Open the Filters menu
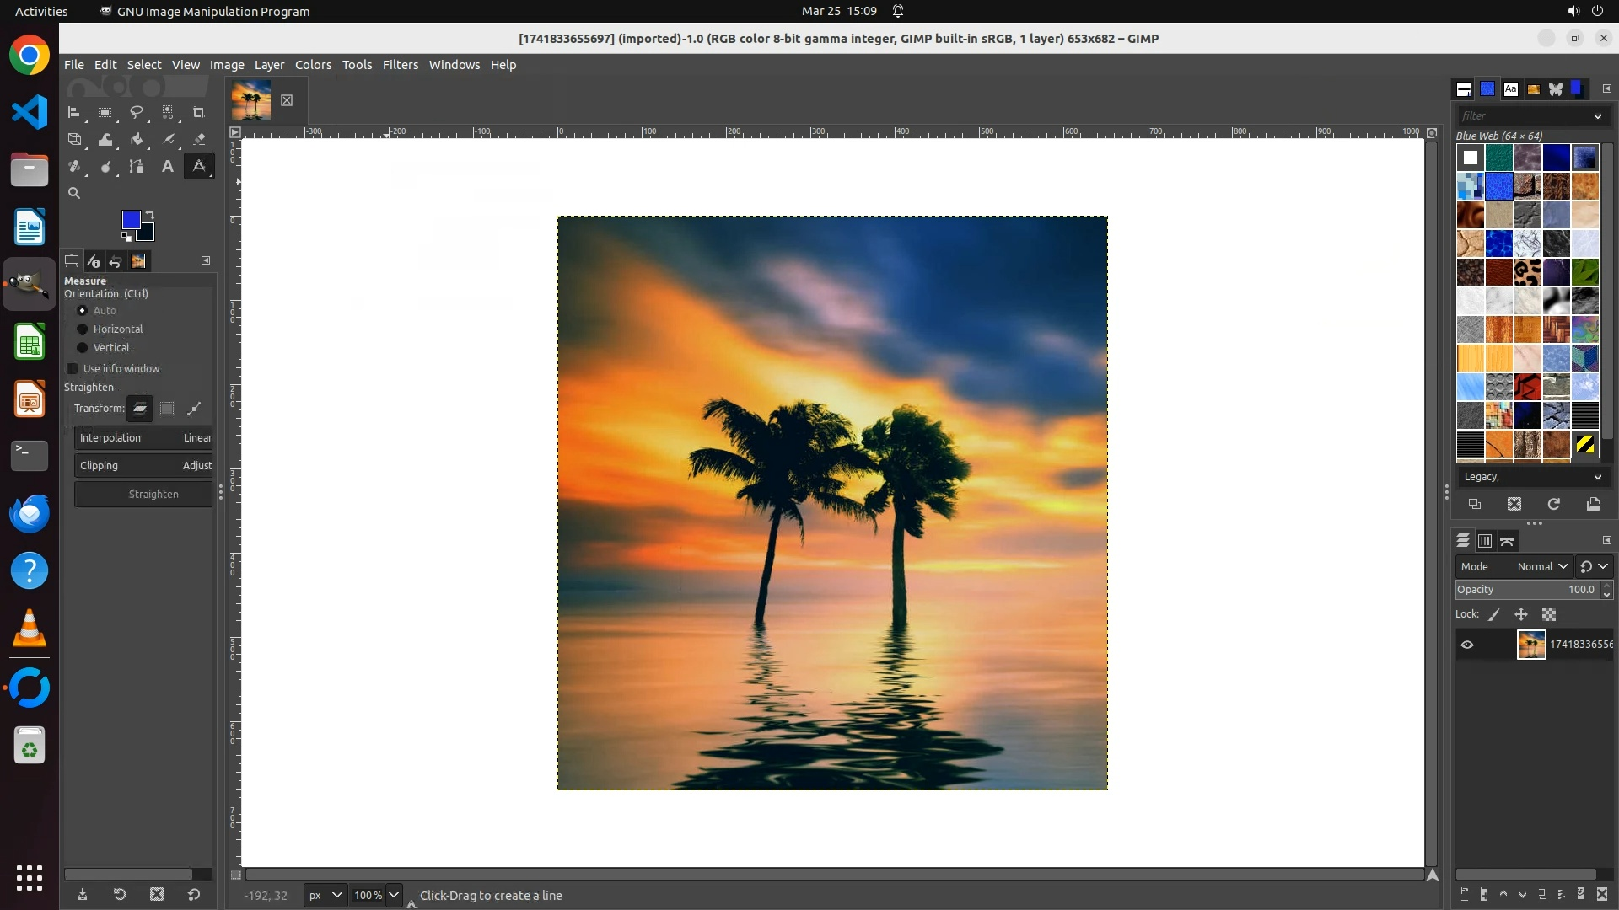This screenshot has height=910, width=1619. pos(400,65)
